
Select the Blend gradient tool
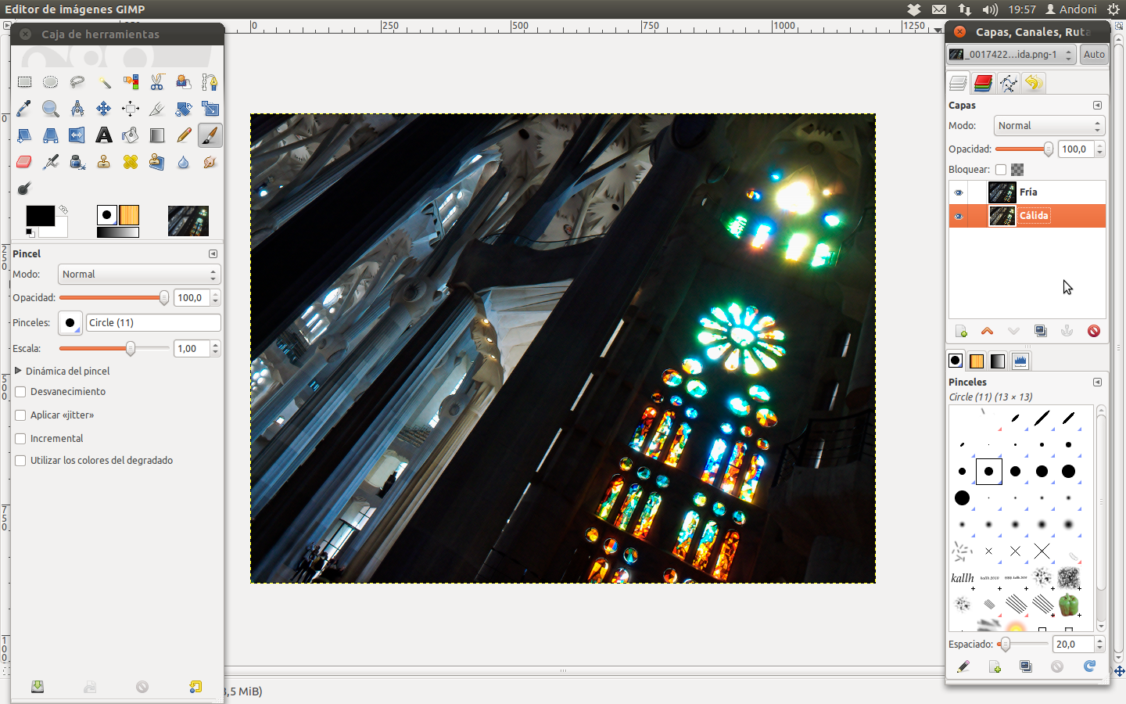(157, 135)
